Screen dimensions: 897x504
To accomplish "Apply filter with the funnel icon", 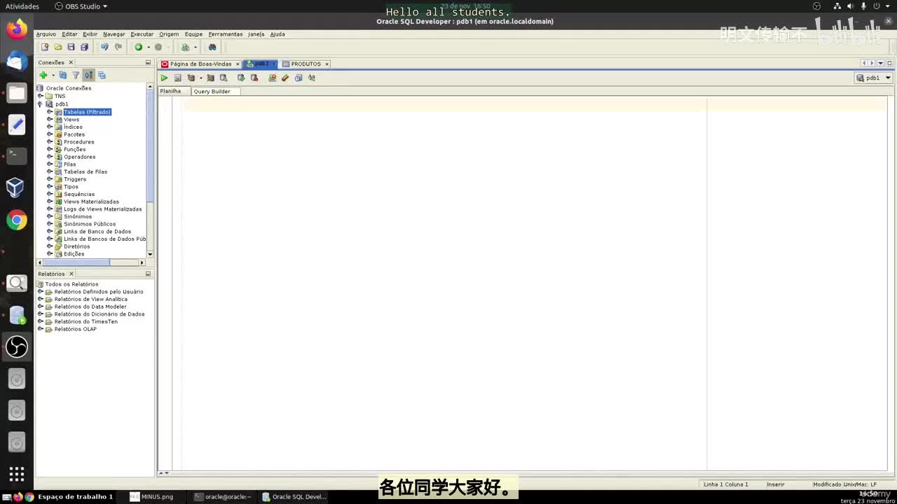I will coord(76,75).
